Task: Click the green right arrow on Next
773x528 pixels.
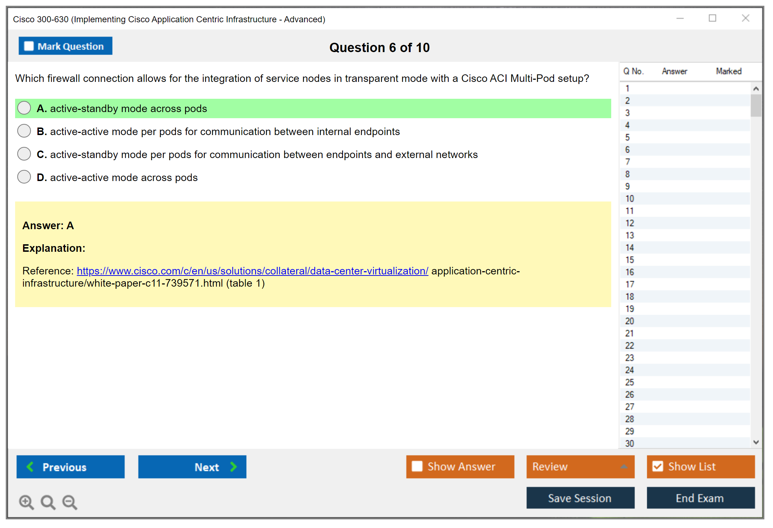Action: coord(234,467)
